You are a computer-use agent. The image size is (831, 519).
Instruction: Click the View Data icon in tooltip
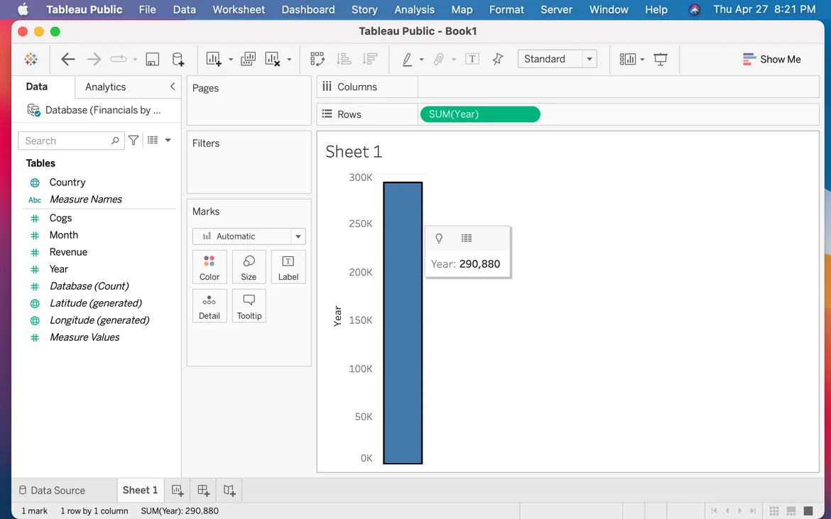(x=467, y=239)
